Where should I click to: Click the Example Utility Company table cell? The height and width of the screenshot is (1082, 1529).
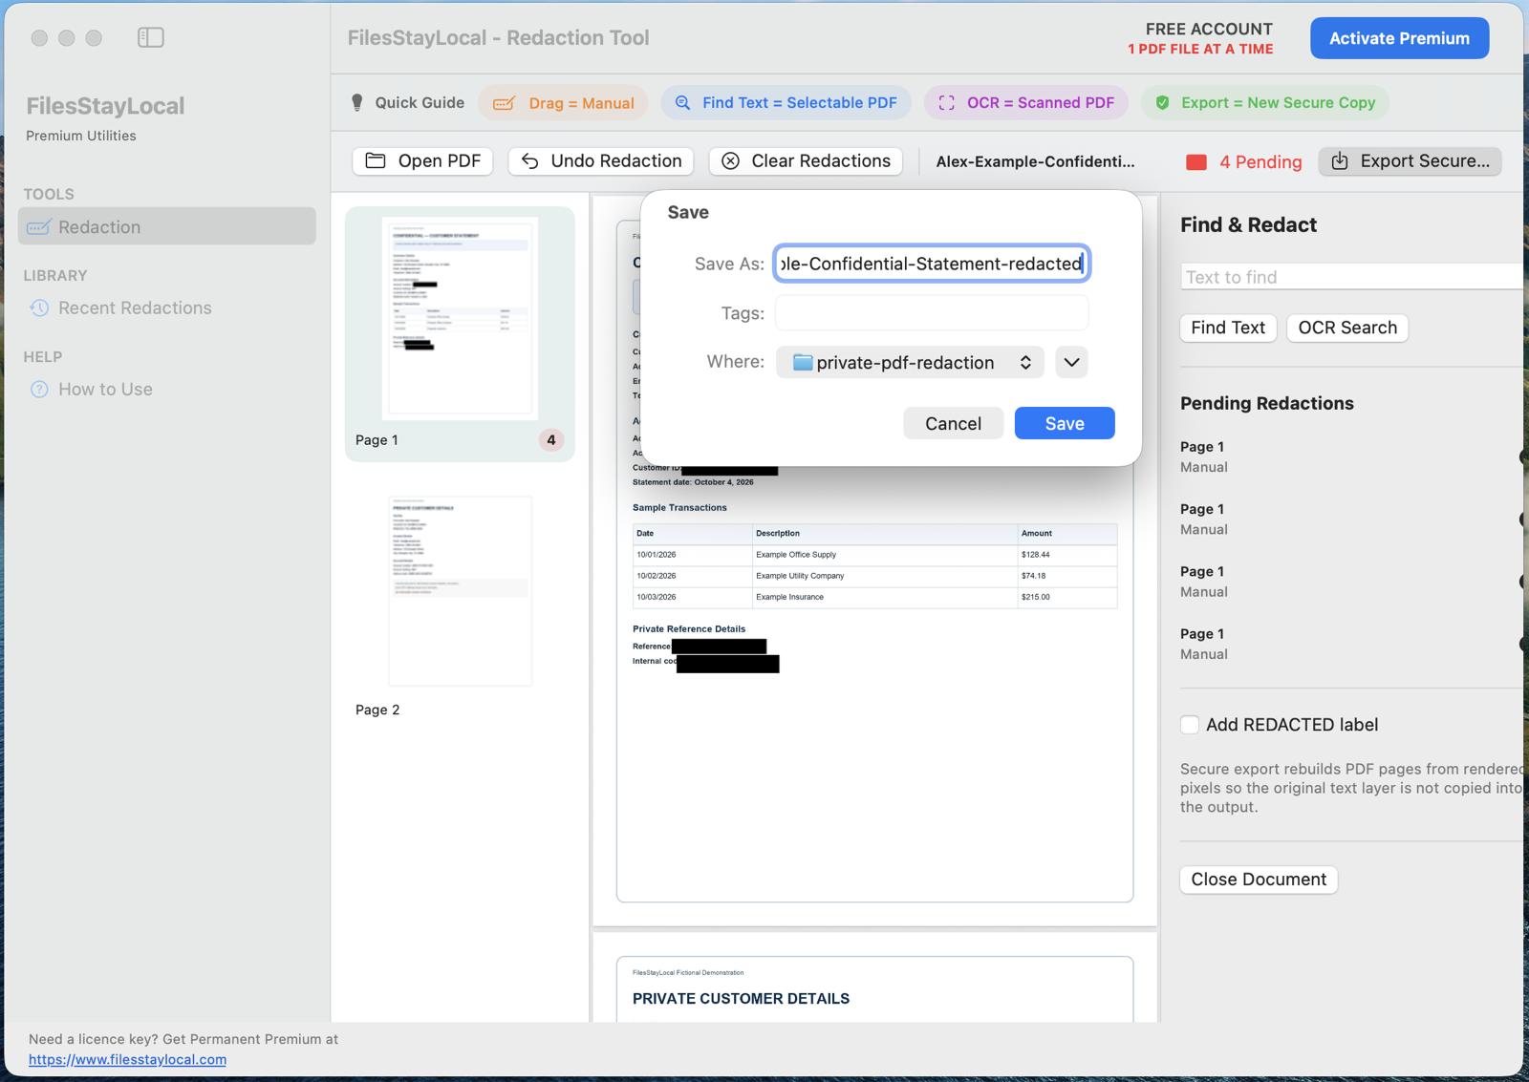tap(800, 576)
